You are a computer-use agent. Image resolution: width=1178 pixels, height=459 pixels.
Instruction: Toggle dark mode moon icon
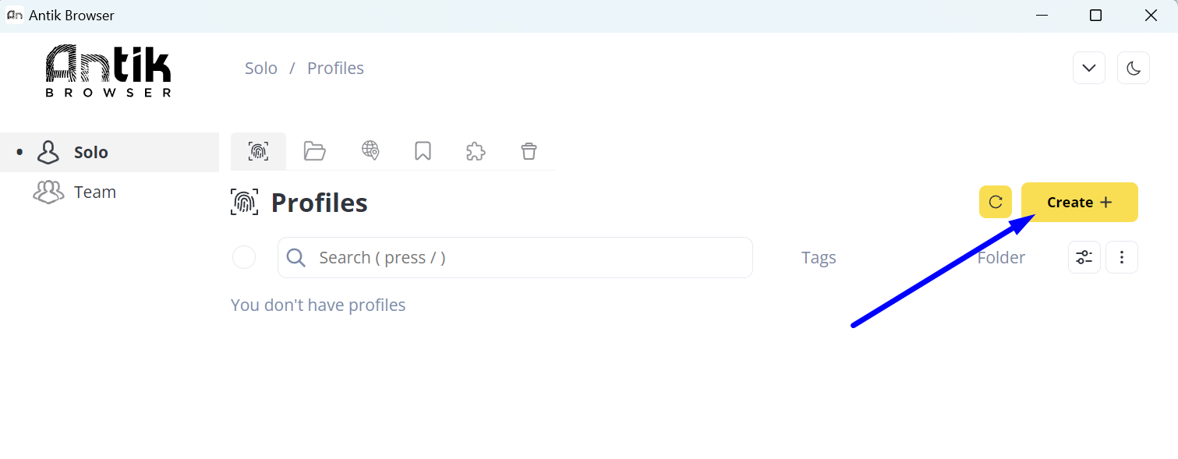tap(1134, 68)
